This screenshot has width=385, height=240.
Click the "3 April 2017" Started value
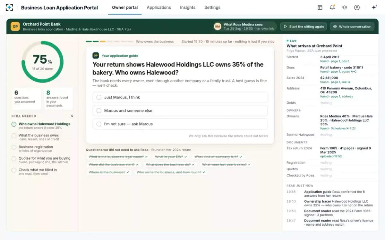(329, 57)
